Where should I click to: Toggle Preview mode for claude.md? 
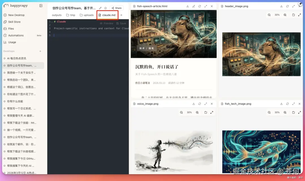(x=107, y=23)
